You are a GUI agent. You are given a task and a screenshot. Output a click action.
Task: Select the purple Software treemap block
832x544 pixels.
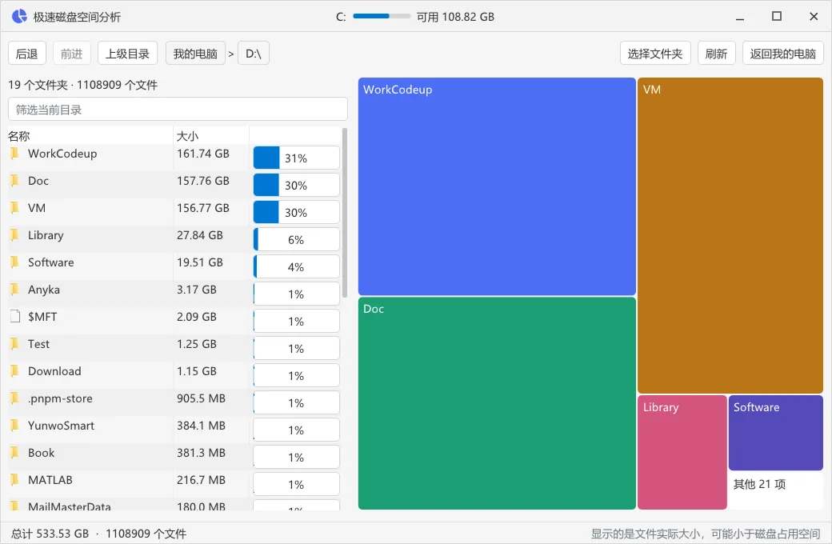[x=776, y=433]
